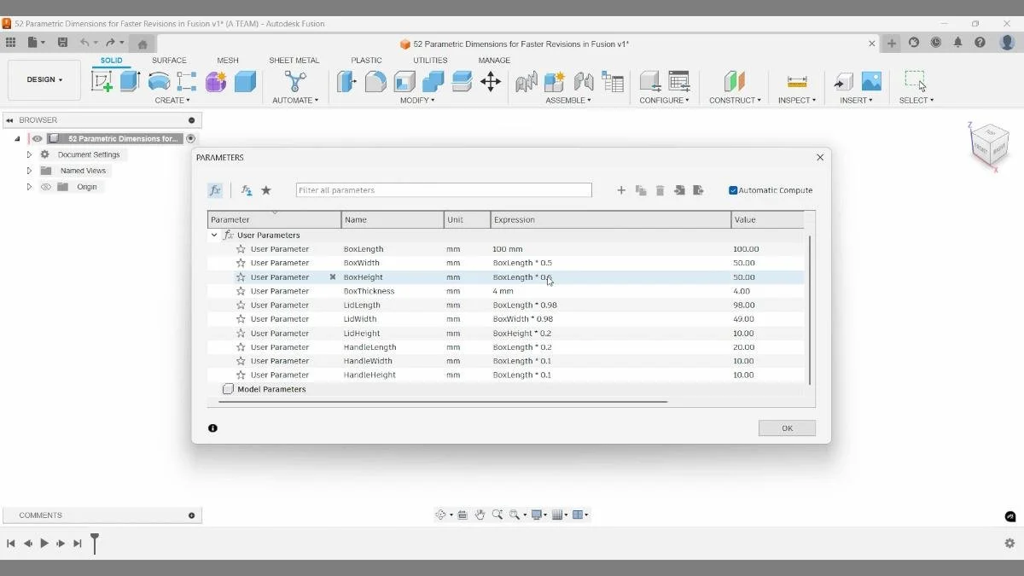
Task: Click the Create Sketch icon
Action: 103,80
